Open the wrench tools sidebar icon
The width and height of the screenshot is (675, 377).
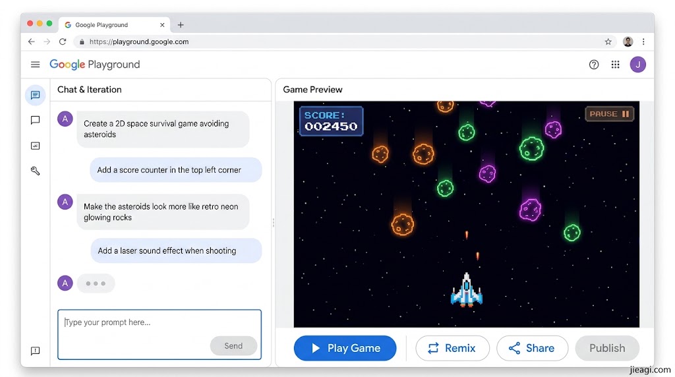pos(36,171)
